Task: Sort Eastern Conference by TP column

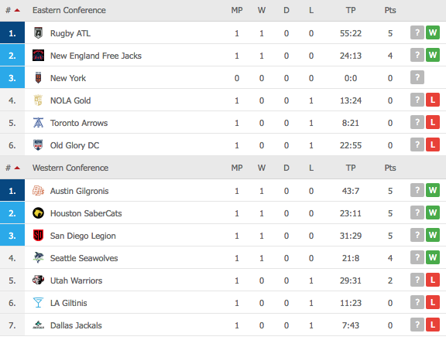Action: coord(351,11)
